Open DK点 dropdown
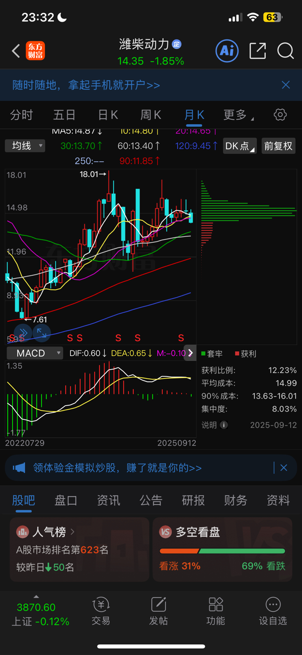The height and width of the screenshot is (655, 302). tap(240, 146)
